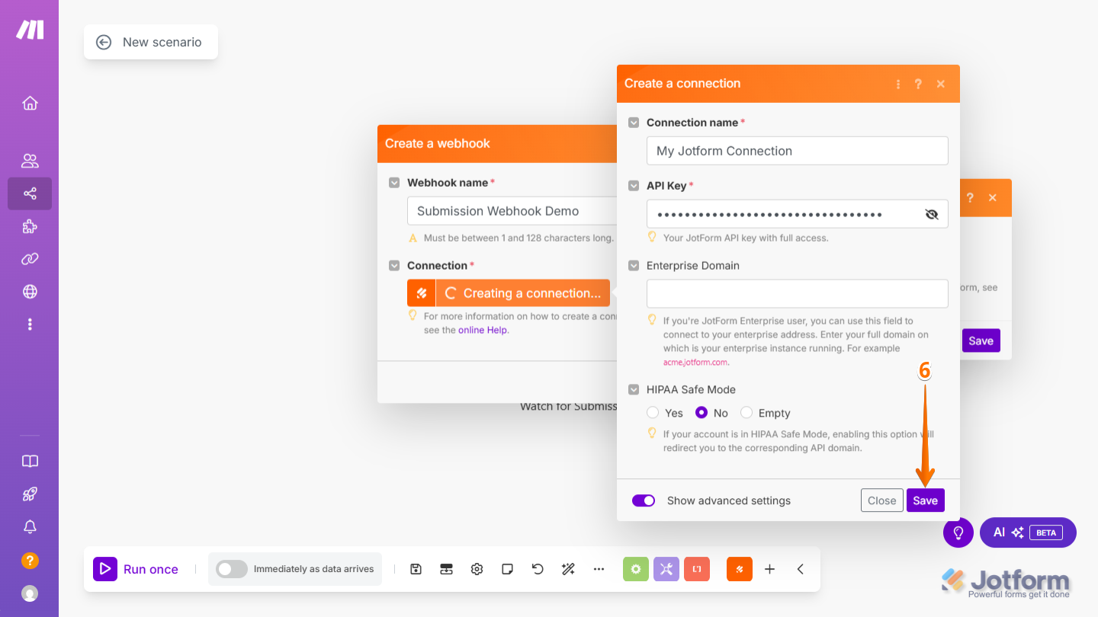Viewport: 1098px width, 617px height.
Task: Click the undo arrow icon in toolbar
Action: (x=538, y=569)
